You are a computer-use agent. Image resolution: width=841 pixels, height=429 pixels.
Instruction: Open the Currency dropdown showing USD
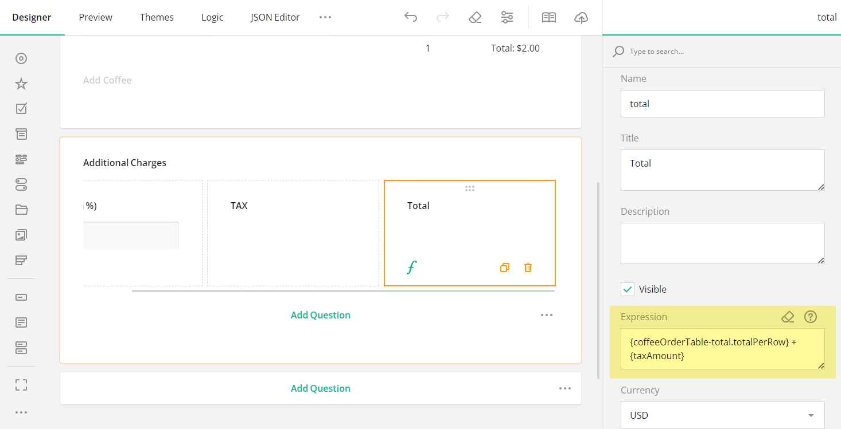pyautogui.click(x=722, y=415)
